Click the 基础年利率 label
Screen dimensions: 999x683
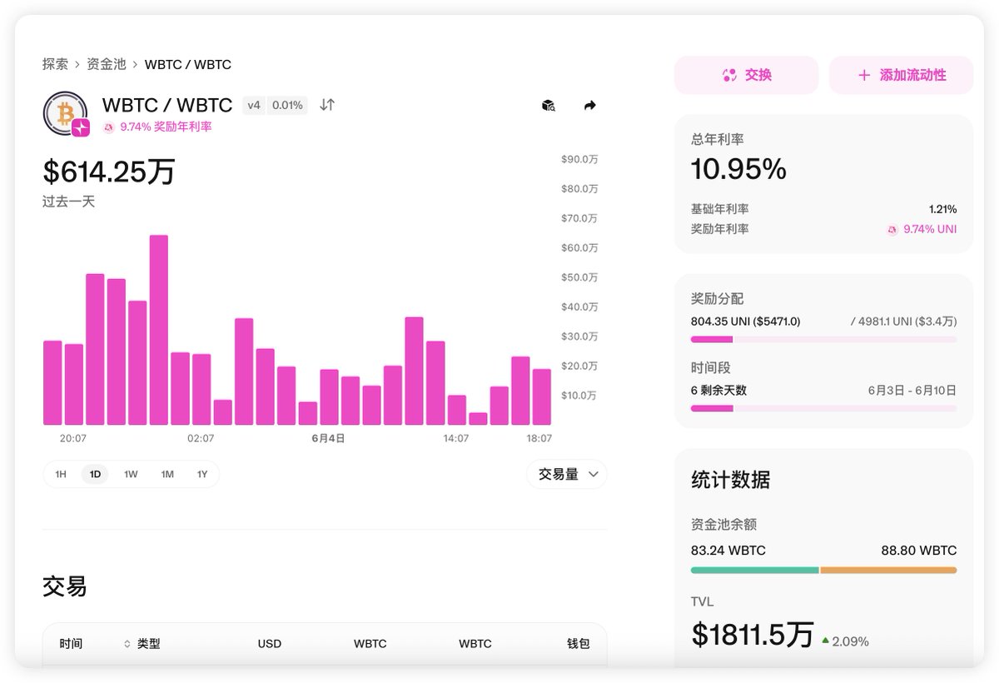(x=720, y=209)
